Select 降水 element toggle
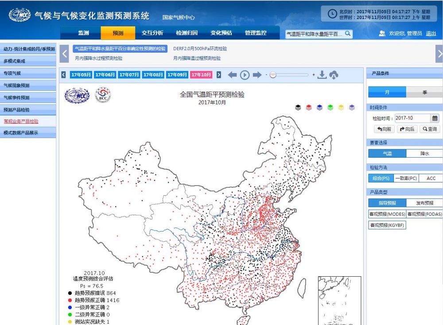Image resolution: width=443 pixels, height=325 pixels. coord(424,154)
